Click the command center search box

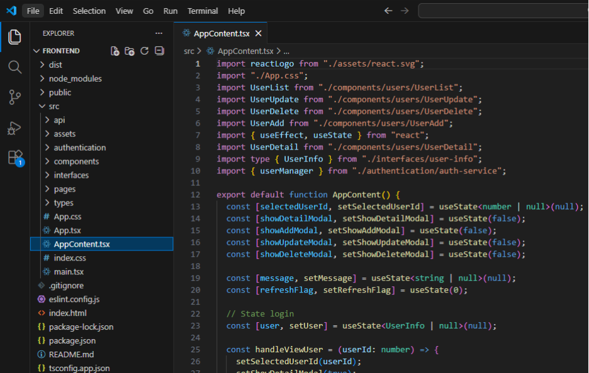pyautogui.click(x=503, y=11)
